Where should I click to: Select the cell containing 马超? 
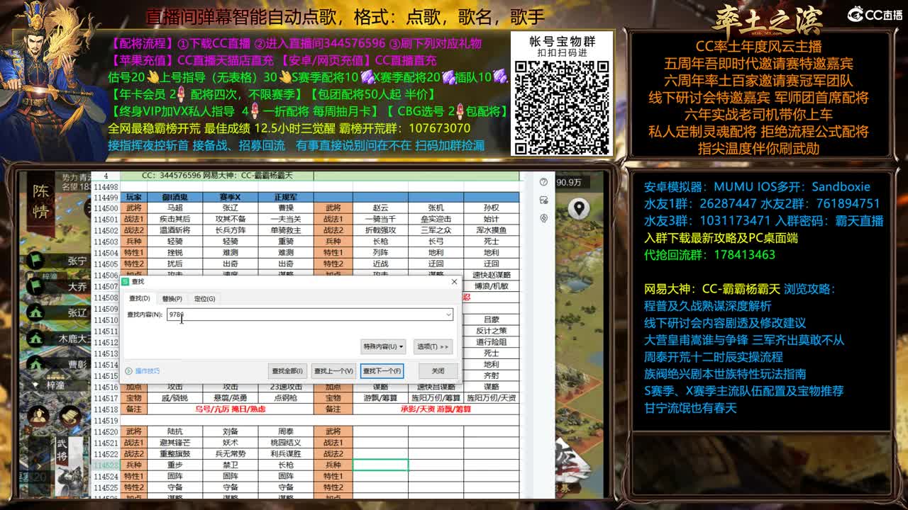(175, 208)
